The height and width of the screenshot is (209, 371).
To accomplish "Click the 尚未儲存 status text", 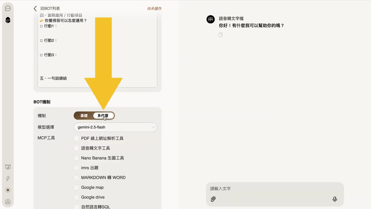I will pos(154,8).
